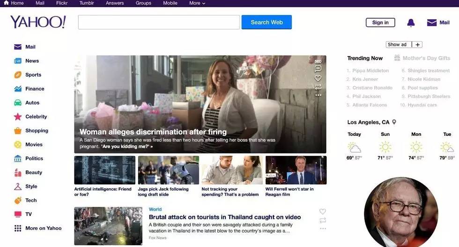
Task: Click trending topic Nicole Kidman
Action: tap(424, 79)
